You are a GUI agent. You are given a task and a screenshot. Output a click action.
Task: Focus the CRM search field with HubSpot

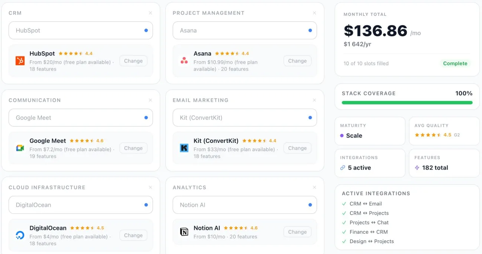pyautogui.click(x=81, y=31)
